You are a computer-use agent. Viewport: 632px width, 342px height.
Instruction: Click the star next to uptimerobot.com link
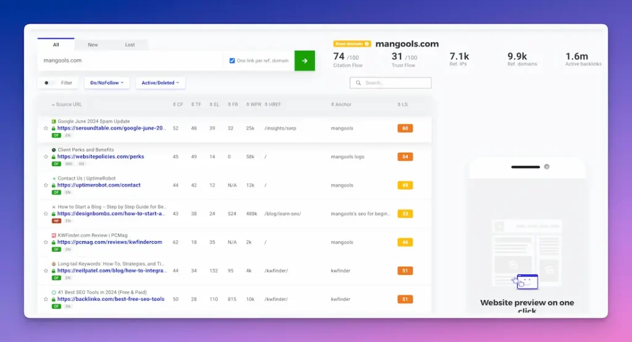tap(46, 185)
